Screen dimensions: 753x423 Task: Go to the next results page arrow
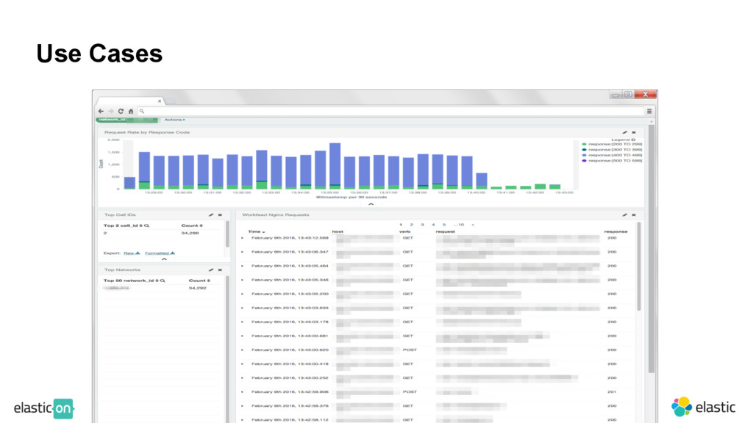473,225
